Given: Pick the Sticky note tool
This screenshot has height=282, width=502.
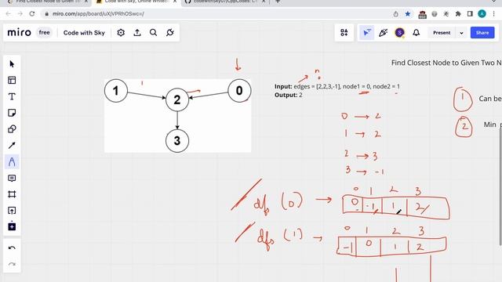Looking at the screenshot, I should point(12,113).
